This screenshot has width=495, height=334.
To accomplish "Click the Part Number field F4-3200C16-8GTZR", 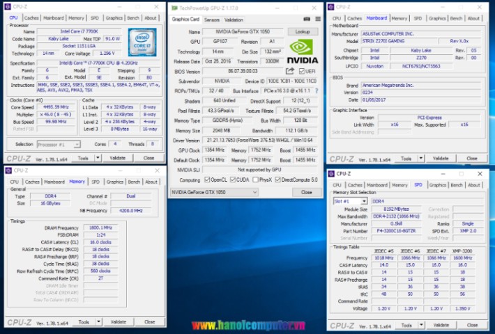I will (396, 231).
